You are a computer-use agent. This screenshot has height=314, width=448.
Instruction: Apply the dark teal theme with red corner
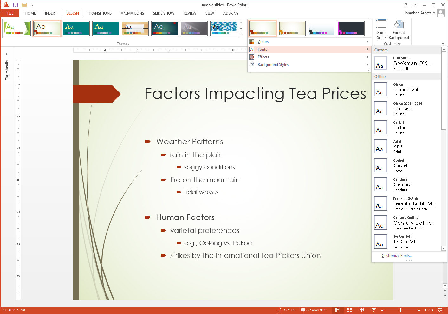click(165, 28)
